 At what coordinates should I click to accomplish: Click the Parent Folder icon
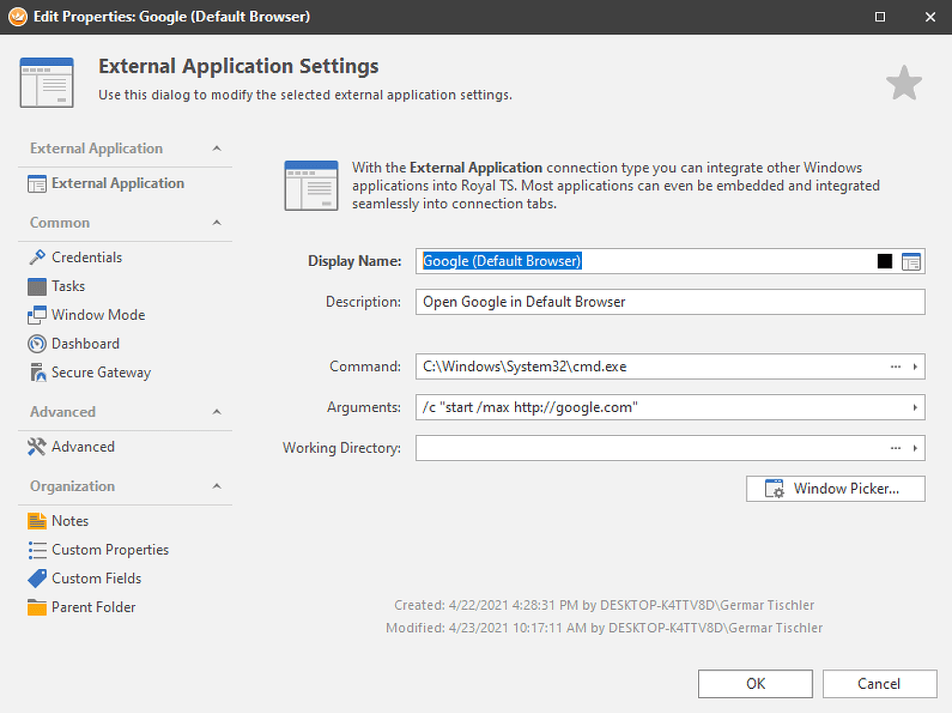pos(36,607)
